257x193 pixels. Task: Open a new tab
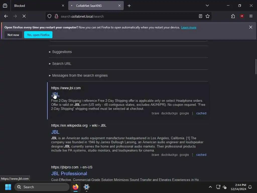tap(129, 6)
